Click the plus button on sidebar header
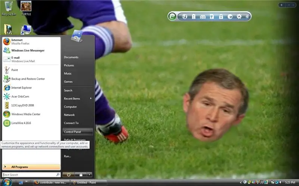Screen dimensions: 299x186 point(282,5)
